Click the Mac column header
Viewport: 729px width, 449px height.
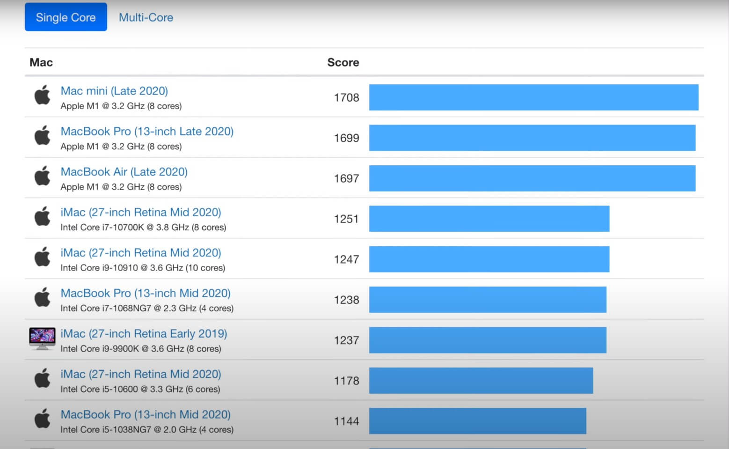pos(41,62)
